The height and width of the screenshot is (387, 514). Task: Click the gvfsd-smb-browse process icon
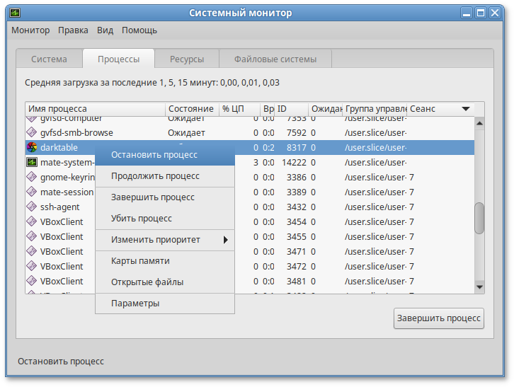pos(32,132)
